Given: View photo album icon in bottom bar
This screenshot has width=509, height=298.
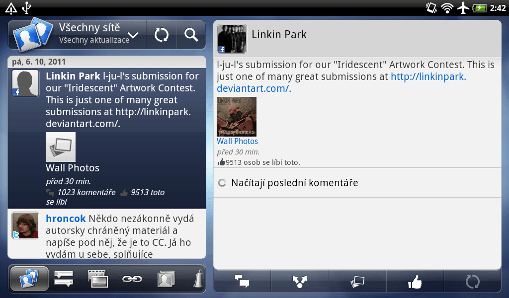Looking at the screenshot, I should coord(357,281).
